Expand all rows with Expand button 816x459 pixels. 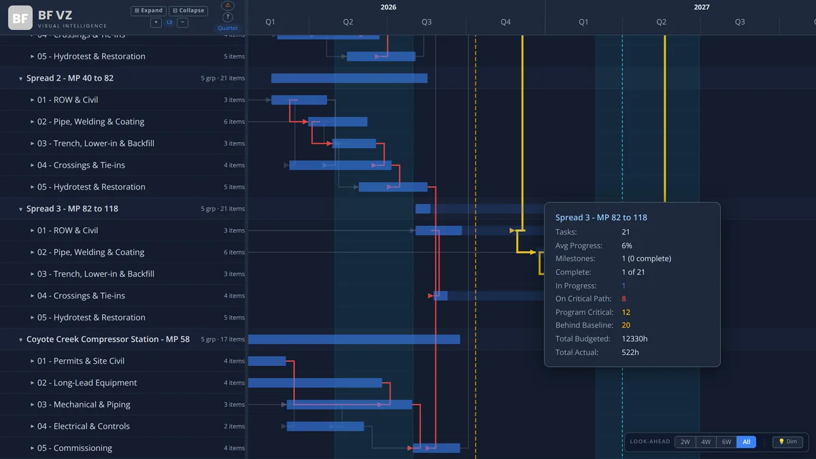pyautogui.click(x=148, y=11)
